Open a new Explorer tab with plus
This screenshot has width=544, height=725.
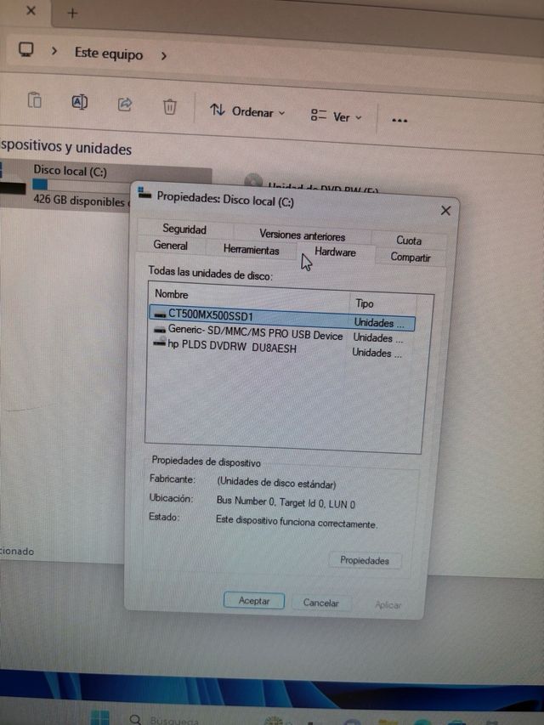[72, 14]
